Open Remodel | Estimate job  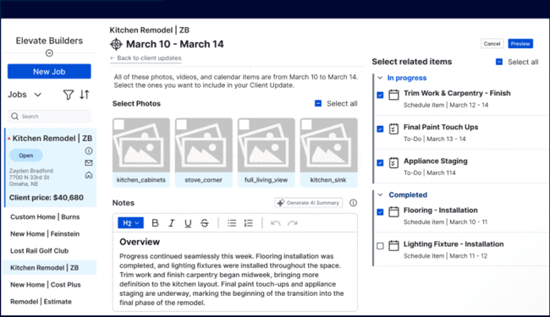[41, 302]
